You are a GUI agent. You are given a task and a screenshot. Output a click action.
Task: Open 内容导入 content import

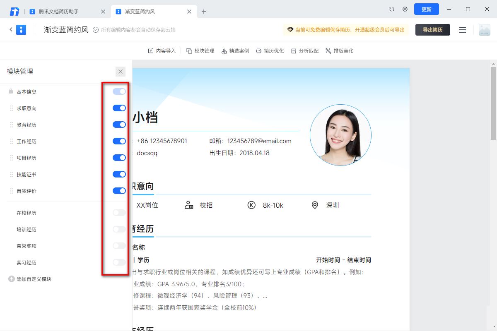tap(162, 51)
